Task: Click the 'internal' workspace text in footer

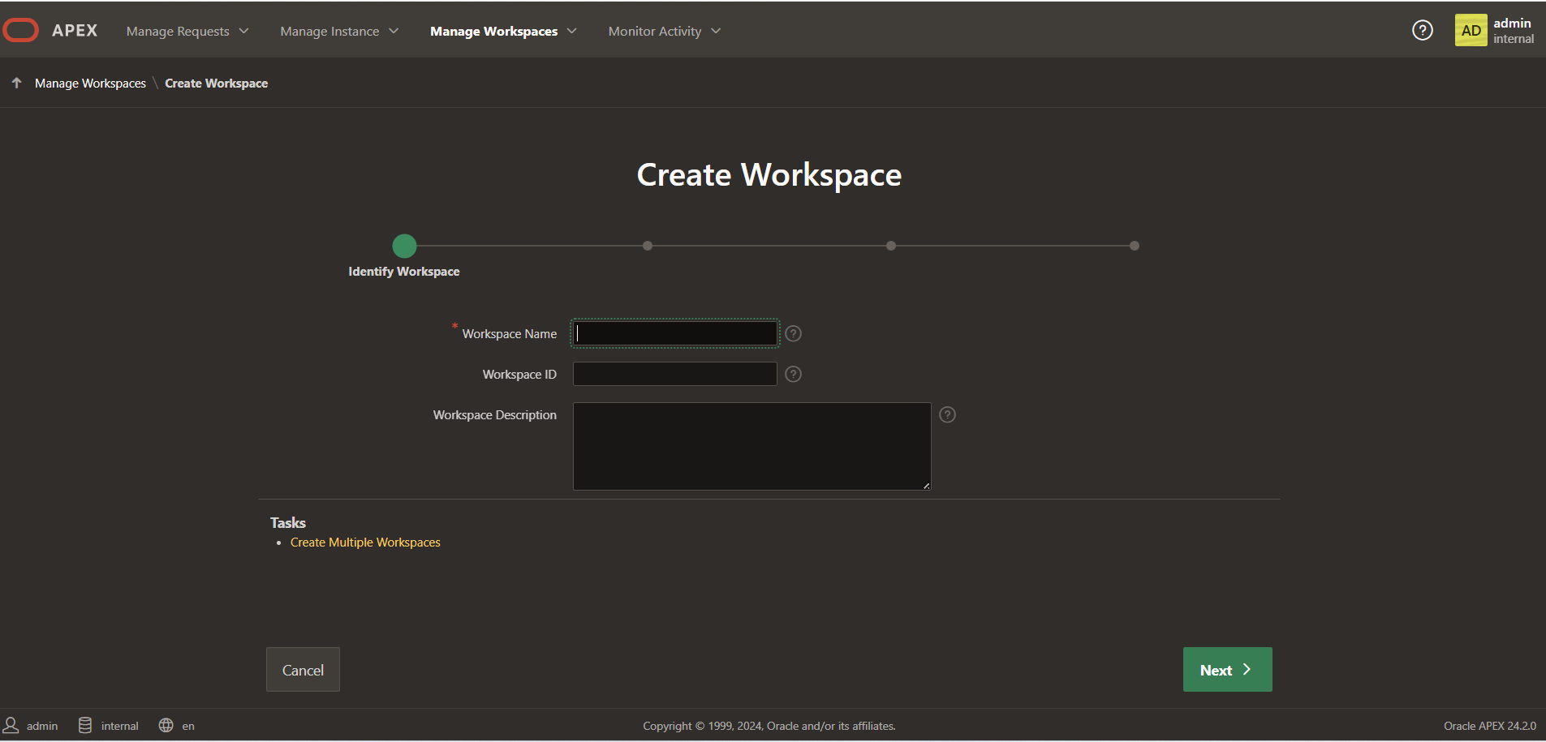Action: click(x=119, y=726)
